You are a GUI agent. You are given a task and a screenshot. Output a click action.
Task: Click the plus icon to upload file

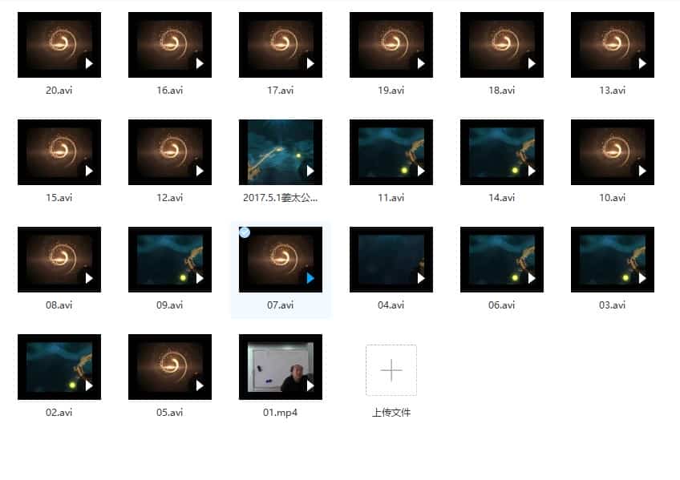[391, 370]
